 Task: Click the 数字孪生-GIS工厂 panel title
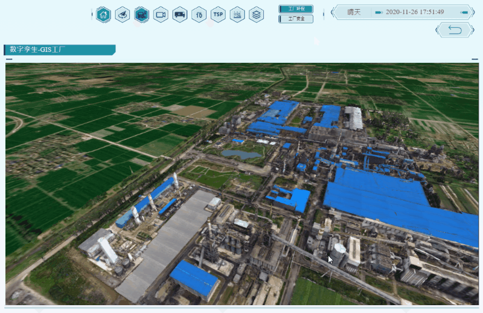(37, 50)
